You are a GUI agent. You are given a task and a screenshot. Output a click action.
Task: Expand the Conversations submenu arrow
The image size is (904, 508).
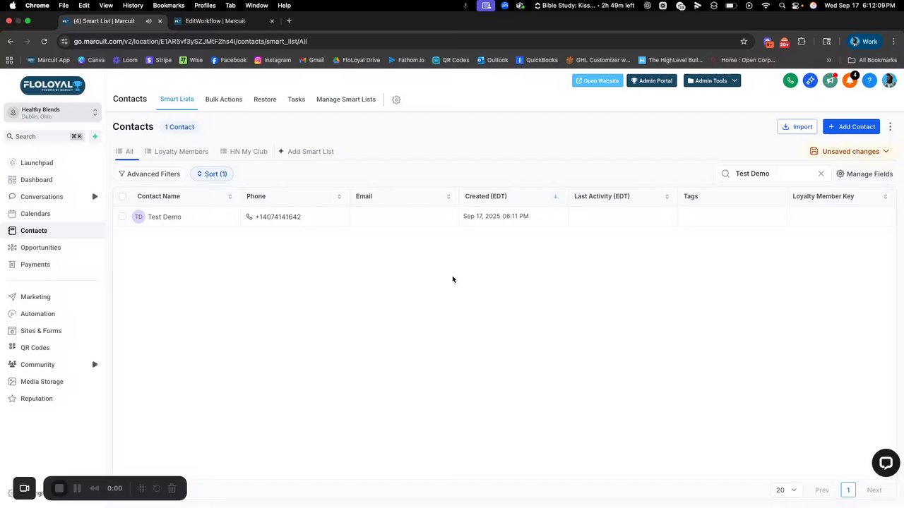95,197
